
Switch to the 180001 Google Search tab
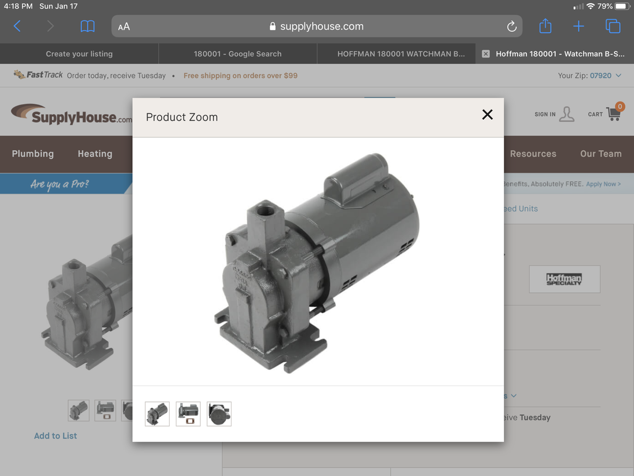(237, 53)
